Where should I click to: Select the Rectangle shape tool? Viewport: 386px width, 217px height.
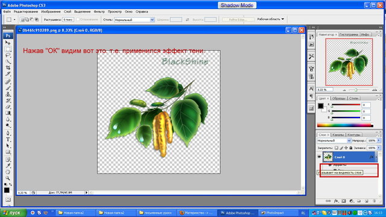tap(8, 152)
